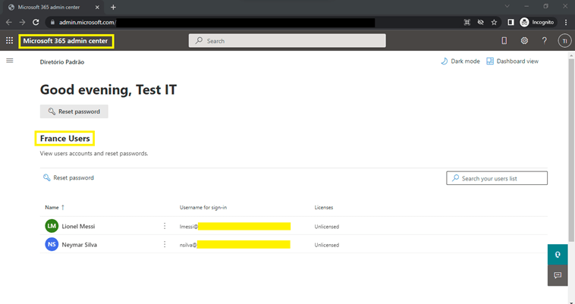Enable Dark mode

(460, 61)
